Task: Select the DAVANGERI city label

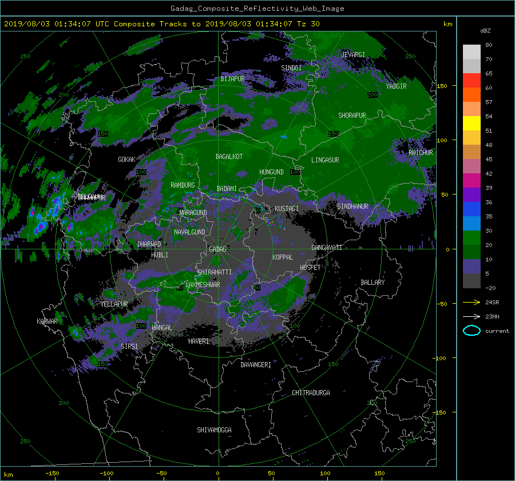Action: click(x=256, y=365)
